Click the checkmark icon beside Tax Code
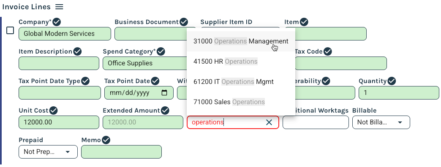Viewport: 441px width, 167px height. coord(328,51)
